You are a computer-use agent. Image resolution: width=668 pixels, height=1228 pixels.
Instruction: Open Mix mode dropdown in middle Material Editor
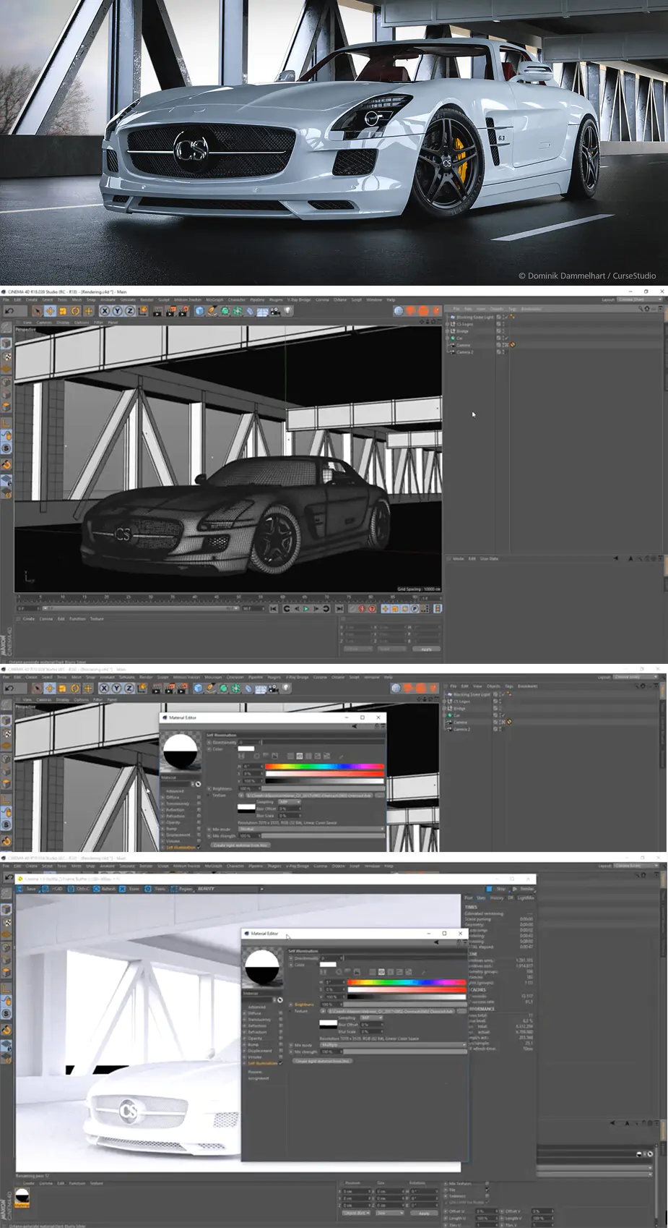(x=311, y=829)
